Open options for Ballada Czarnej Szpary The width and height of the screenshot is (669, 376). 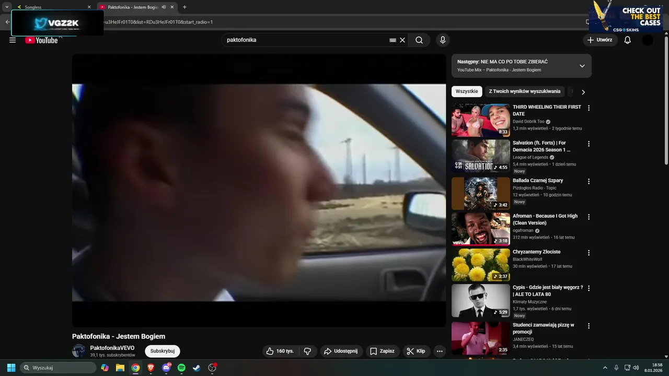click(589, 181)
